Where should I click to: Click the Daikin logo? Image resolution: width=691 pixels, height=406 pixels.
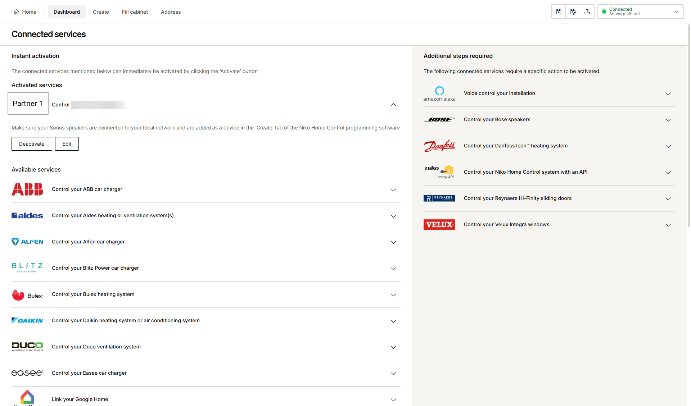pos(27,320)
